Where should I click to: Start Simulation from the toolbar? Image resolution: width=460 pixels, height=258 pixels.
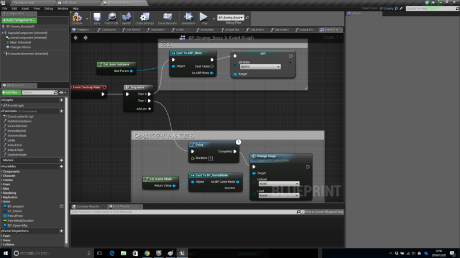189,18
